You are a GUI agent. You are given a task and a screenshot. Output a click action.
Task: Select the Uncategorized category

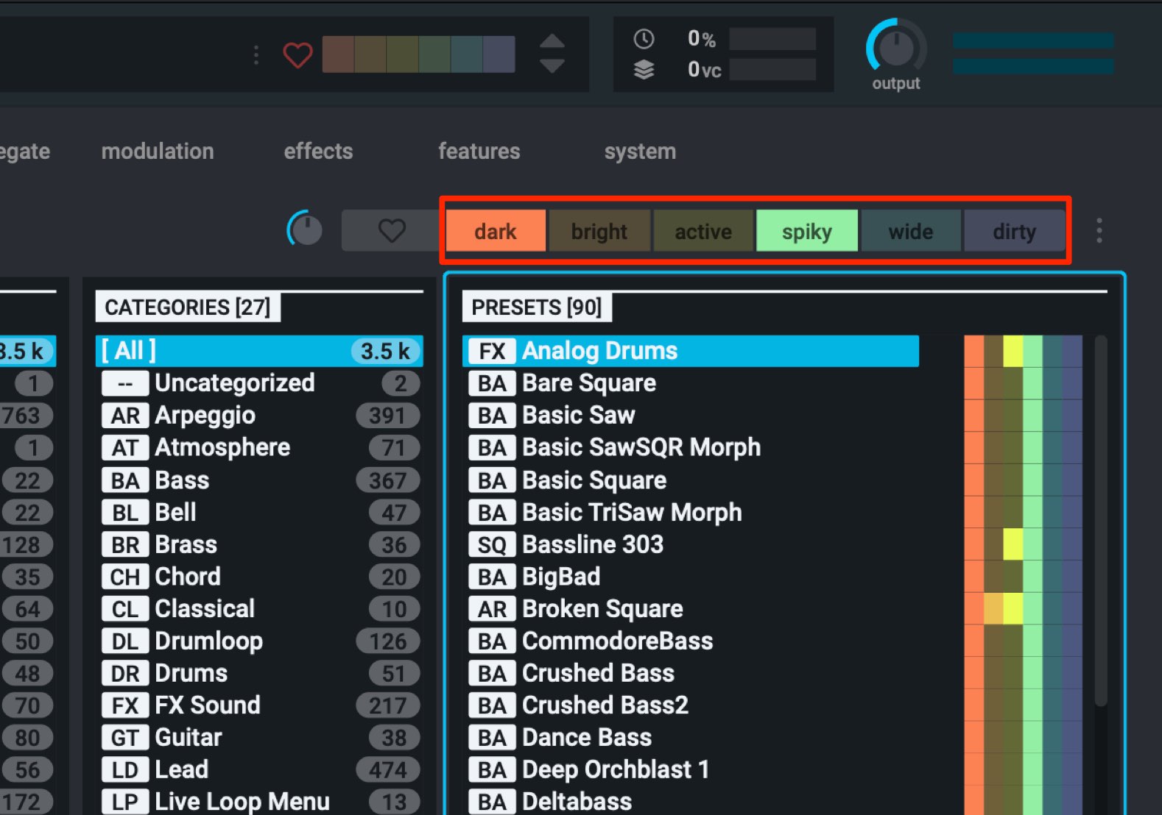(259, 383)
